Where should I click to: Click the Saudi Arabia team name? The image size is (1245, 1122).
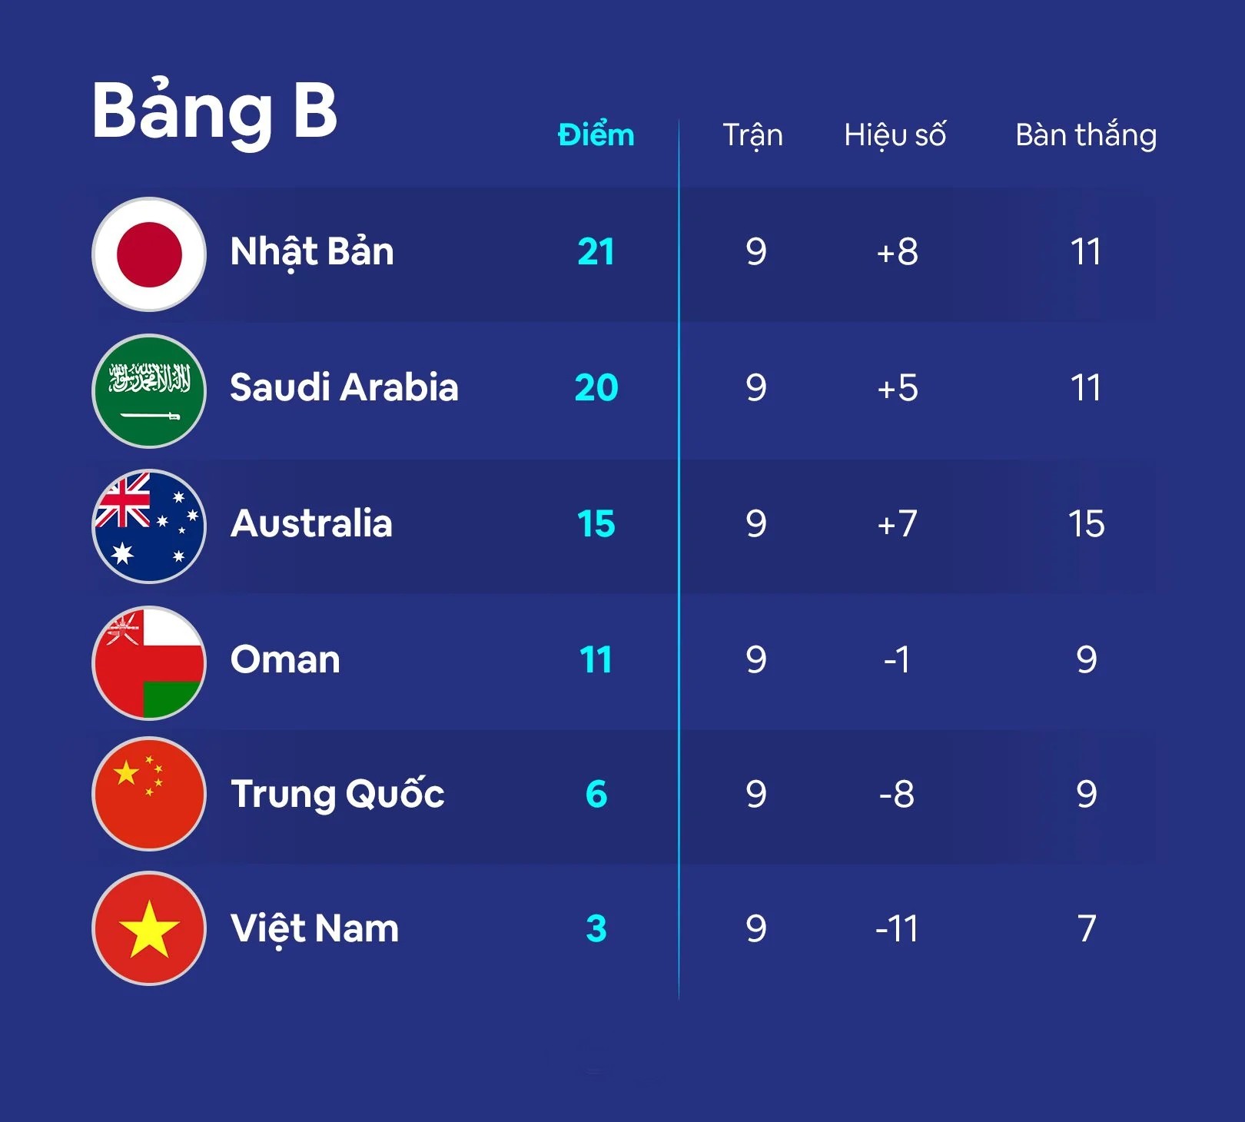pyautogui.click(x=344, y=387)
